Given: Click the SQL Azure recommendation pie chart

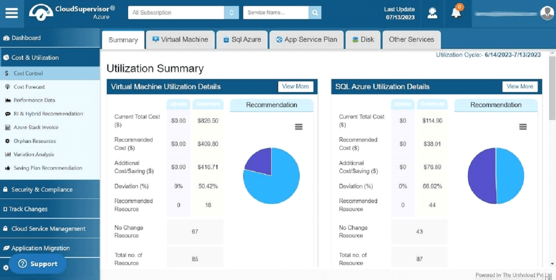Looking at the screenshot, I should tap(496, 176).
